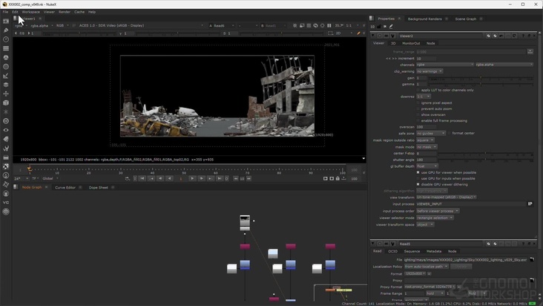Open viewer selector mode rectangle selection dropdown
This screenshot has height=306, width=543.
[x=435, y=218]
